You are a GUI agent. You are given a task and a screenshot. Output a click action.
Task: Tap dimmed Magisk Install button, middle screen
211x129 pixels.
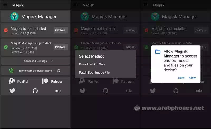[131, 30]
